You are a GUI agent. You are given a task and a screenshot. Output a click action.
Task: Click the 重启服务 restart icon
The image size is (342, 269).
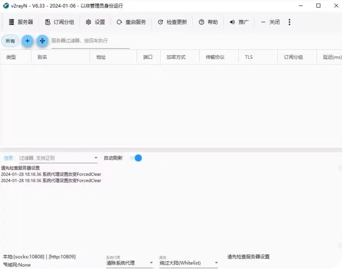[x=119, y=22]
